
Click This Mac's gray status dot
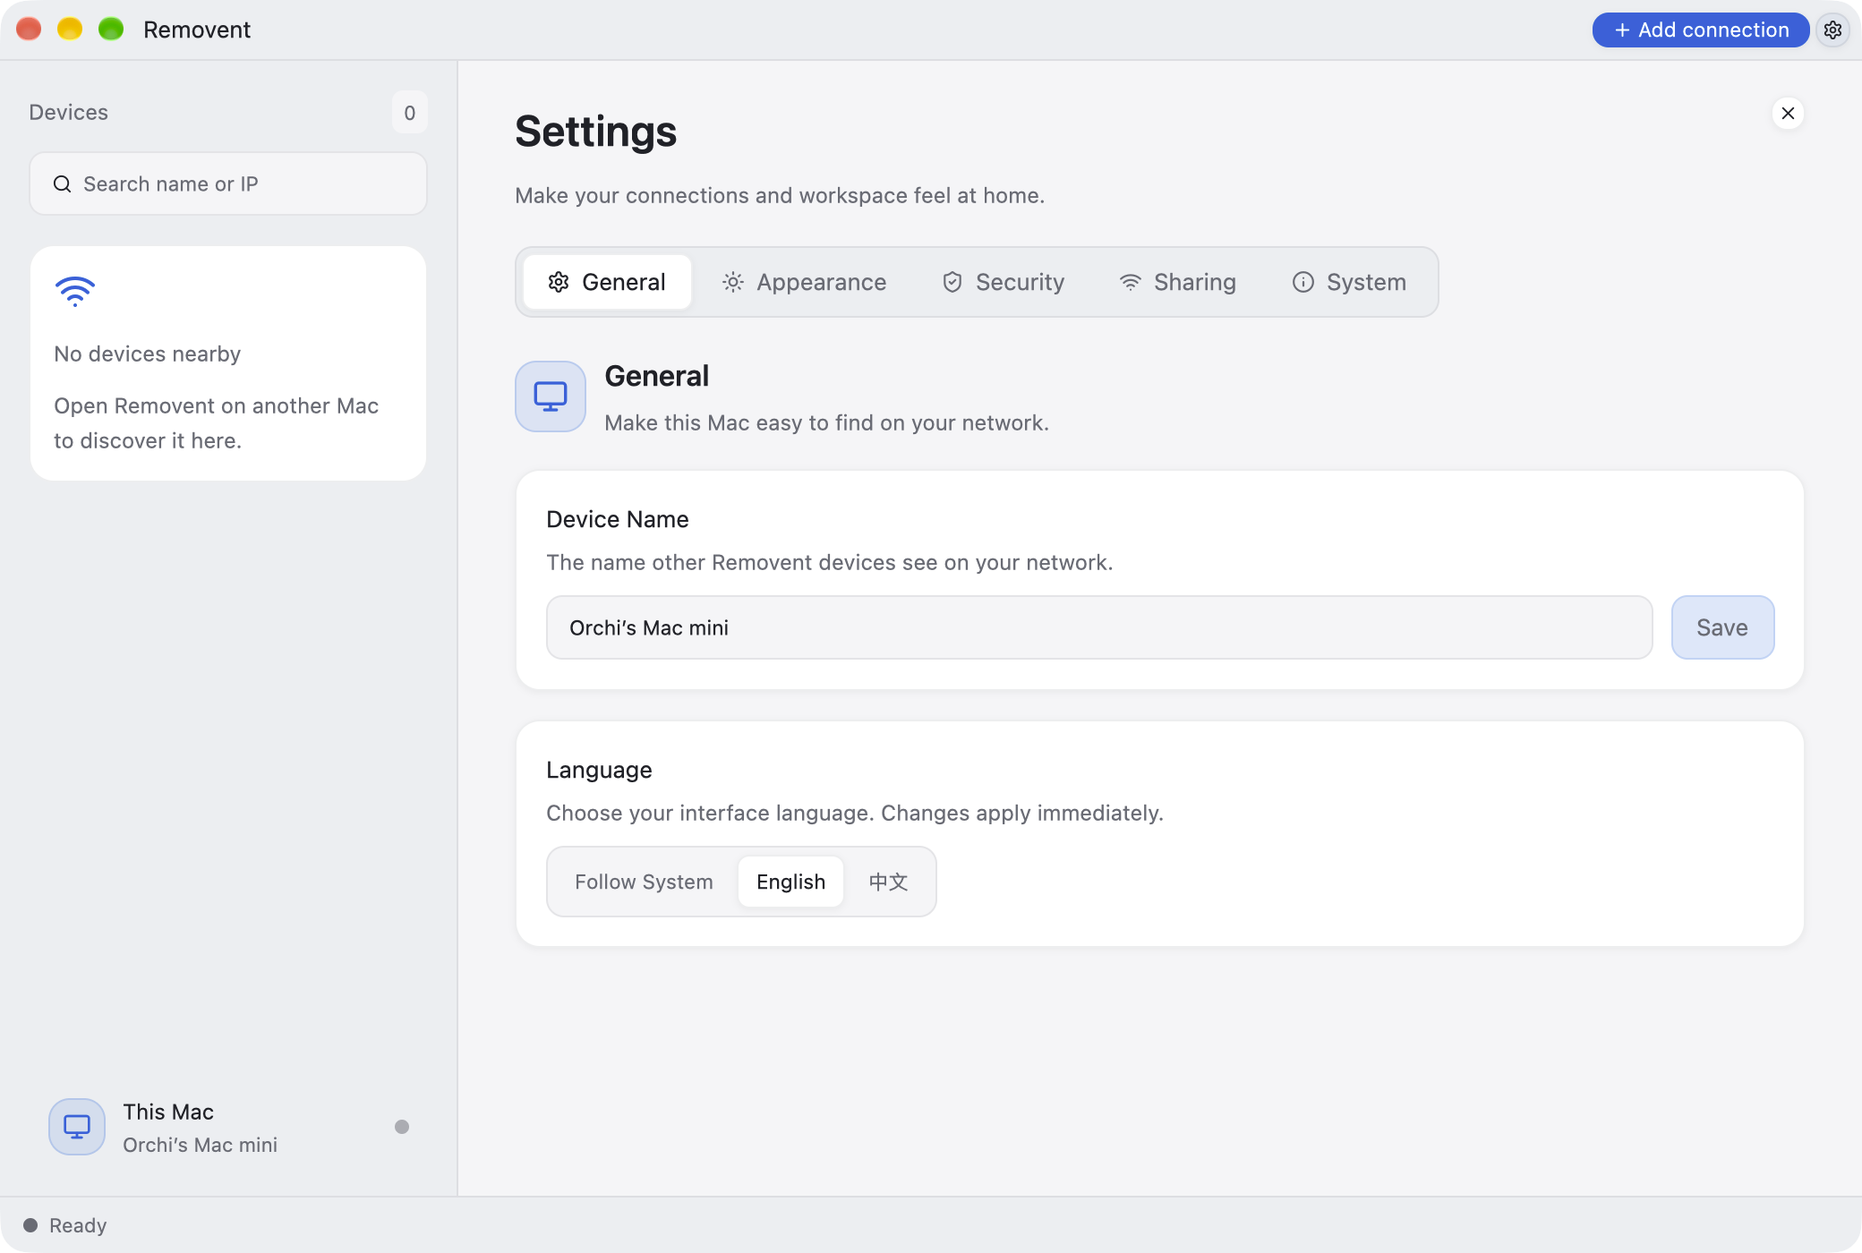click(402, 1127)
